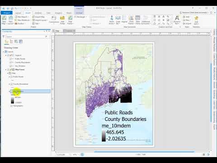Switch to the Analysis ribbon tab
The height and width of the screenshot is (163, 217).
38,13
